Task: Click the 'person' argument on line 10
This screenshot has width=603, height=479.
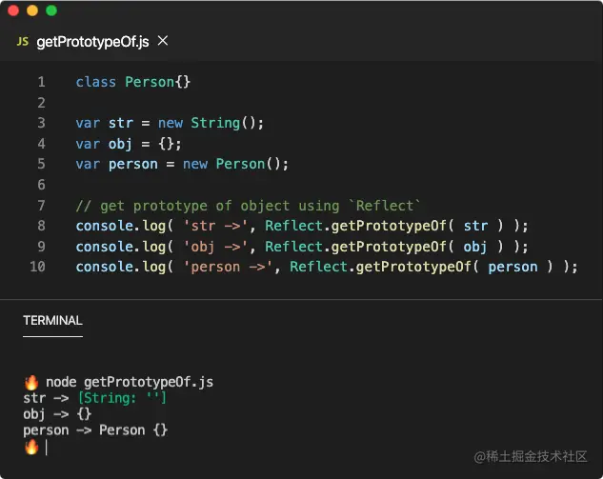Action: [x=513, y=268]
